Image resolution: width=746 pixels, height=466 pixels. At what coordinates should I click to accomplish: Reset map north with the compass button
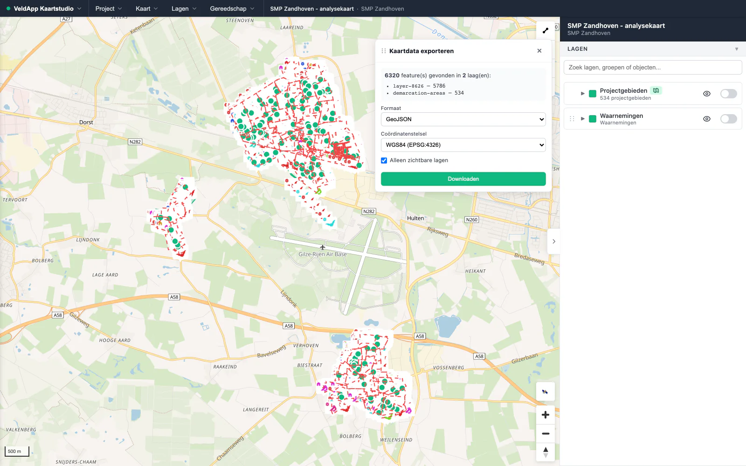pos(545,452)
